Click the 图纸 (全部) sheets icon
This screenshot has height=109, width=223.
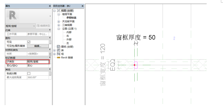click(58, 47)
